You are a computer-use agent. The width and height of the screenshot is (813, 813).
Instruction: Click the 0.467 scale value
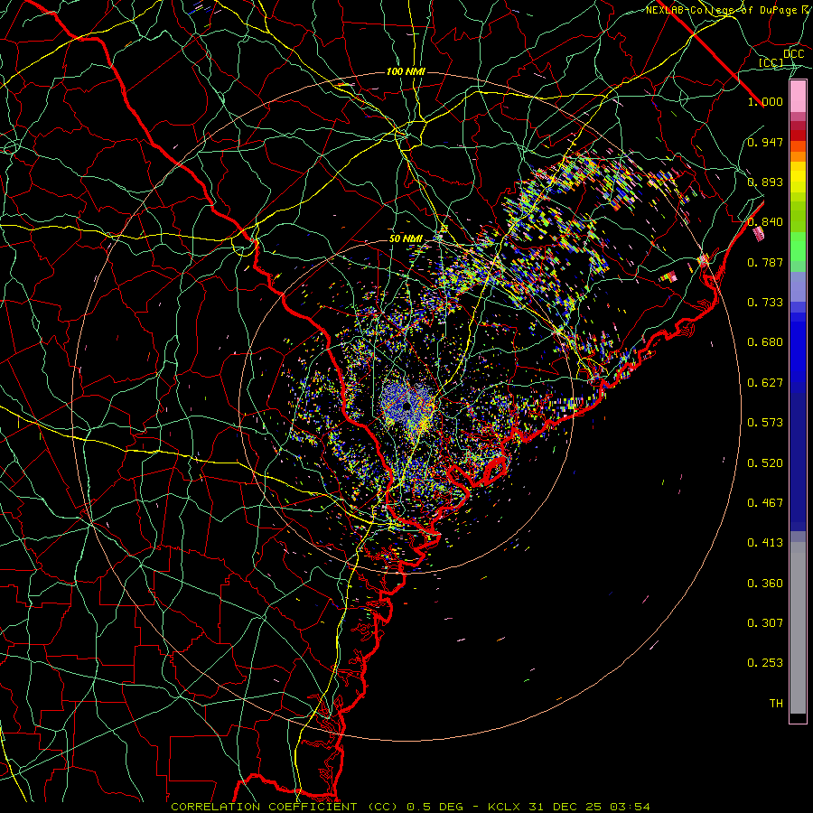pos(765,503)
